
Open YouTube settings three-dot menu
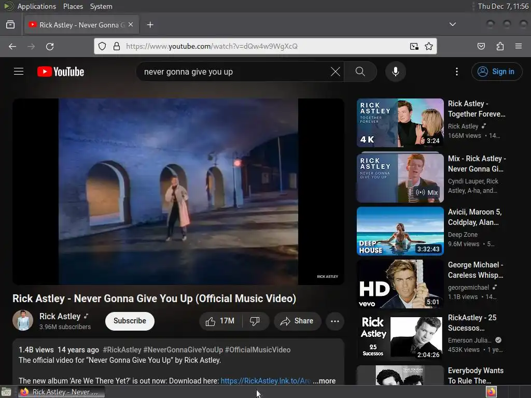click(456, 72)
